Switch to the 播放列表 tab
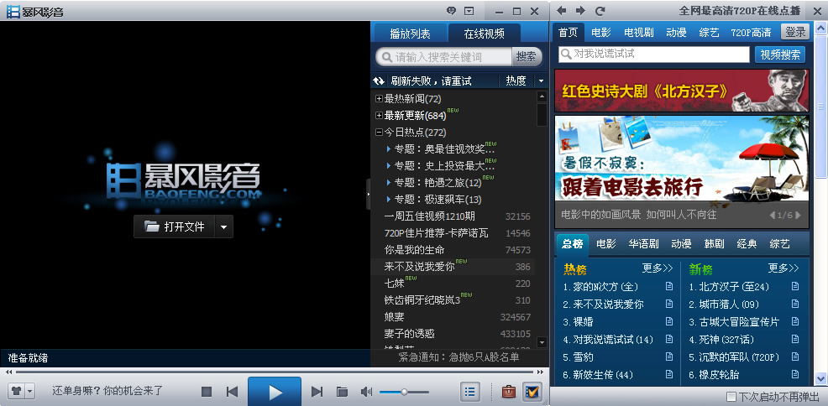This screenshot has height=406, width=828. (x=410, y=34)
